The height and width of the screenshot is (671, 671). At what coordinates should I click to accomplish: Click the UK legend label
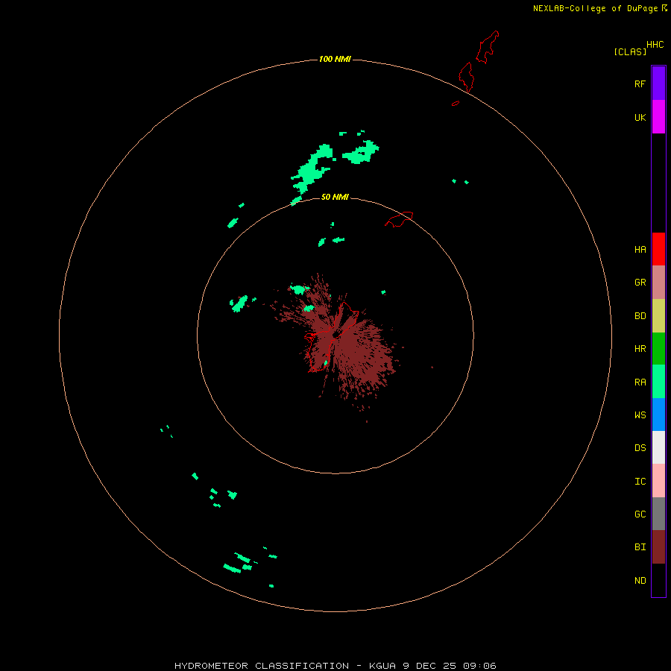[x=640, y=118]
